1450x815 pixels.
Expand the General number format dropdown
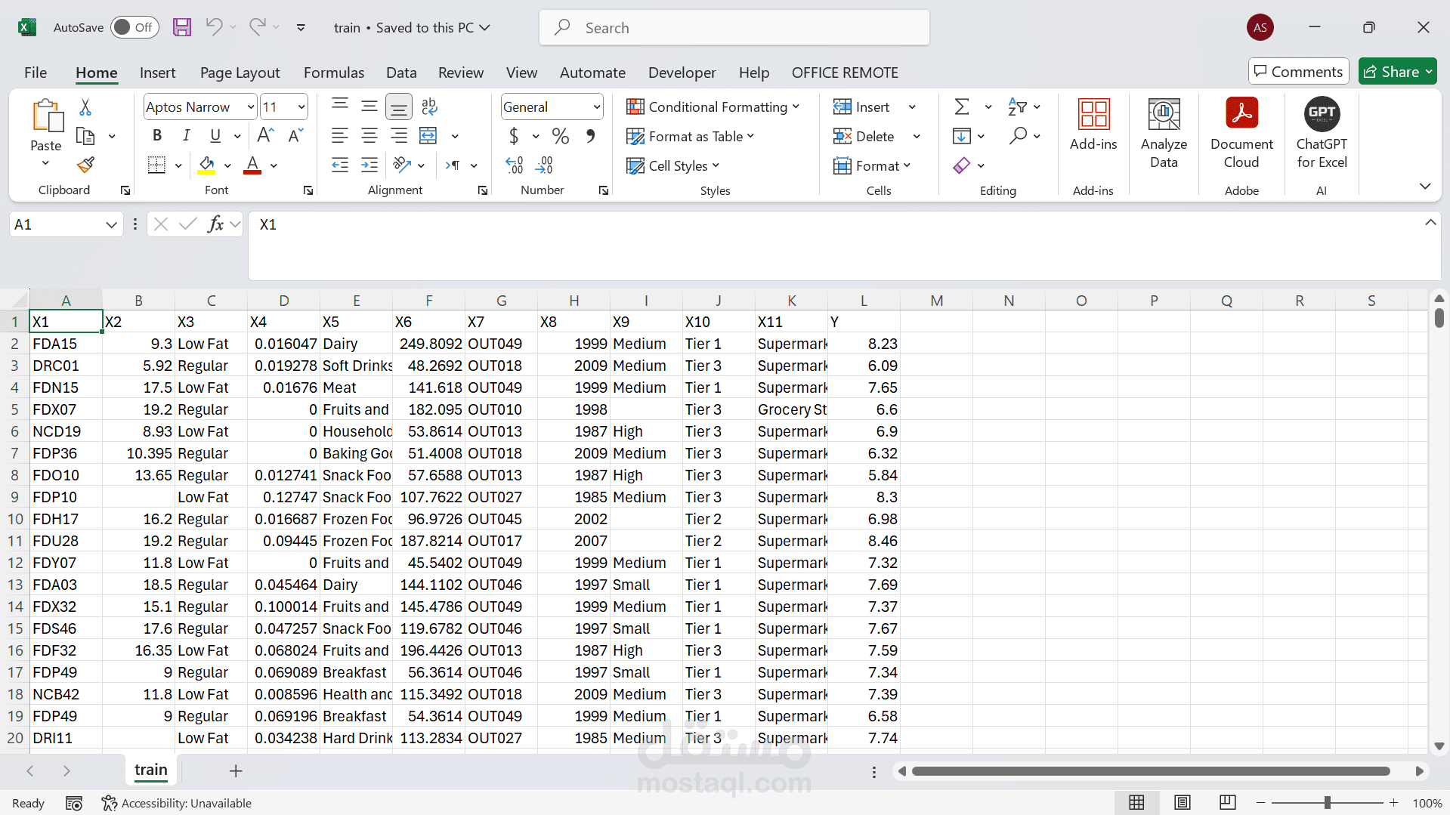pos(596,107)
